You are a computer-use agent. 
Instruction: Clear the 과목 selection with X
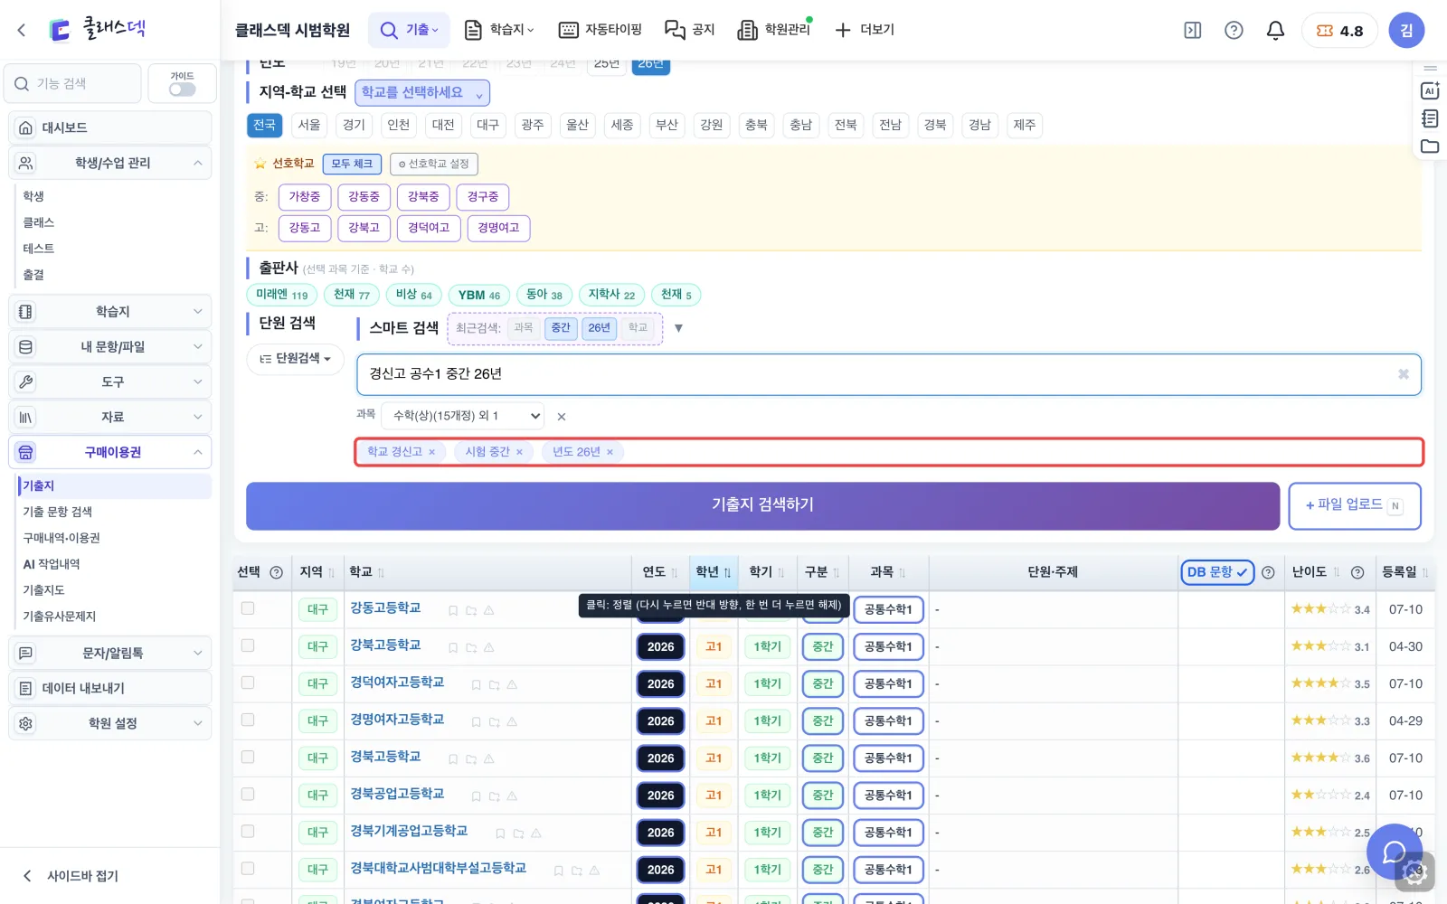point(562,417)
